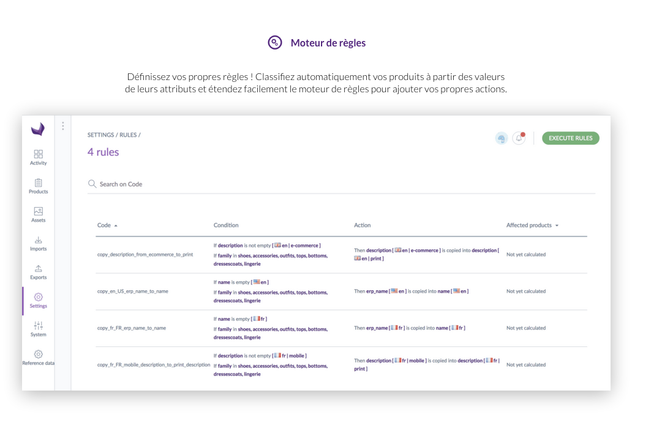Open the notifications bell icon
This screenshot has height=437, width=662.
coord(519,138)
